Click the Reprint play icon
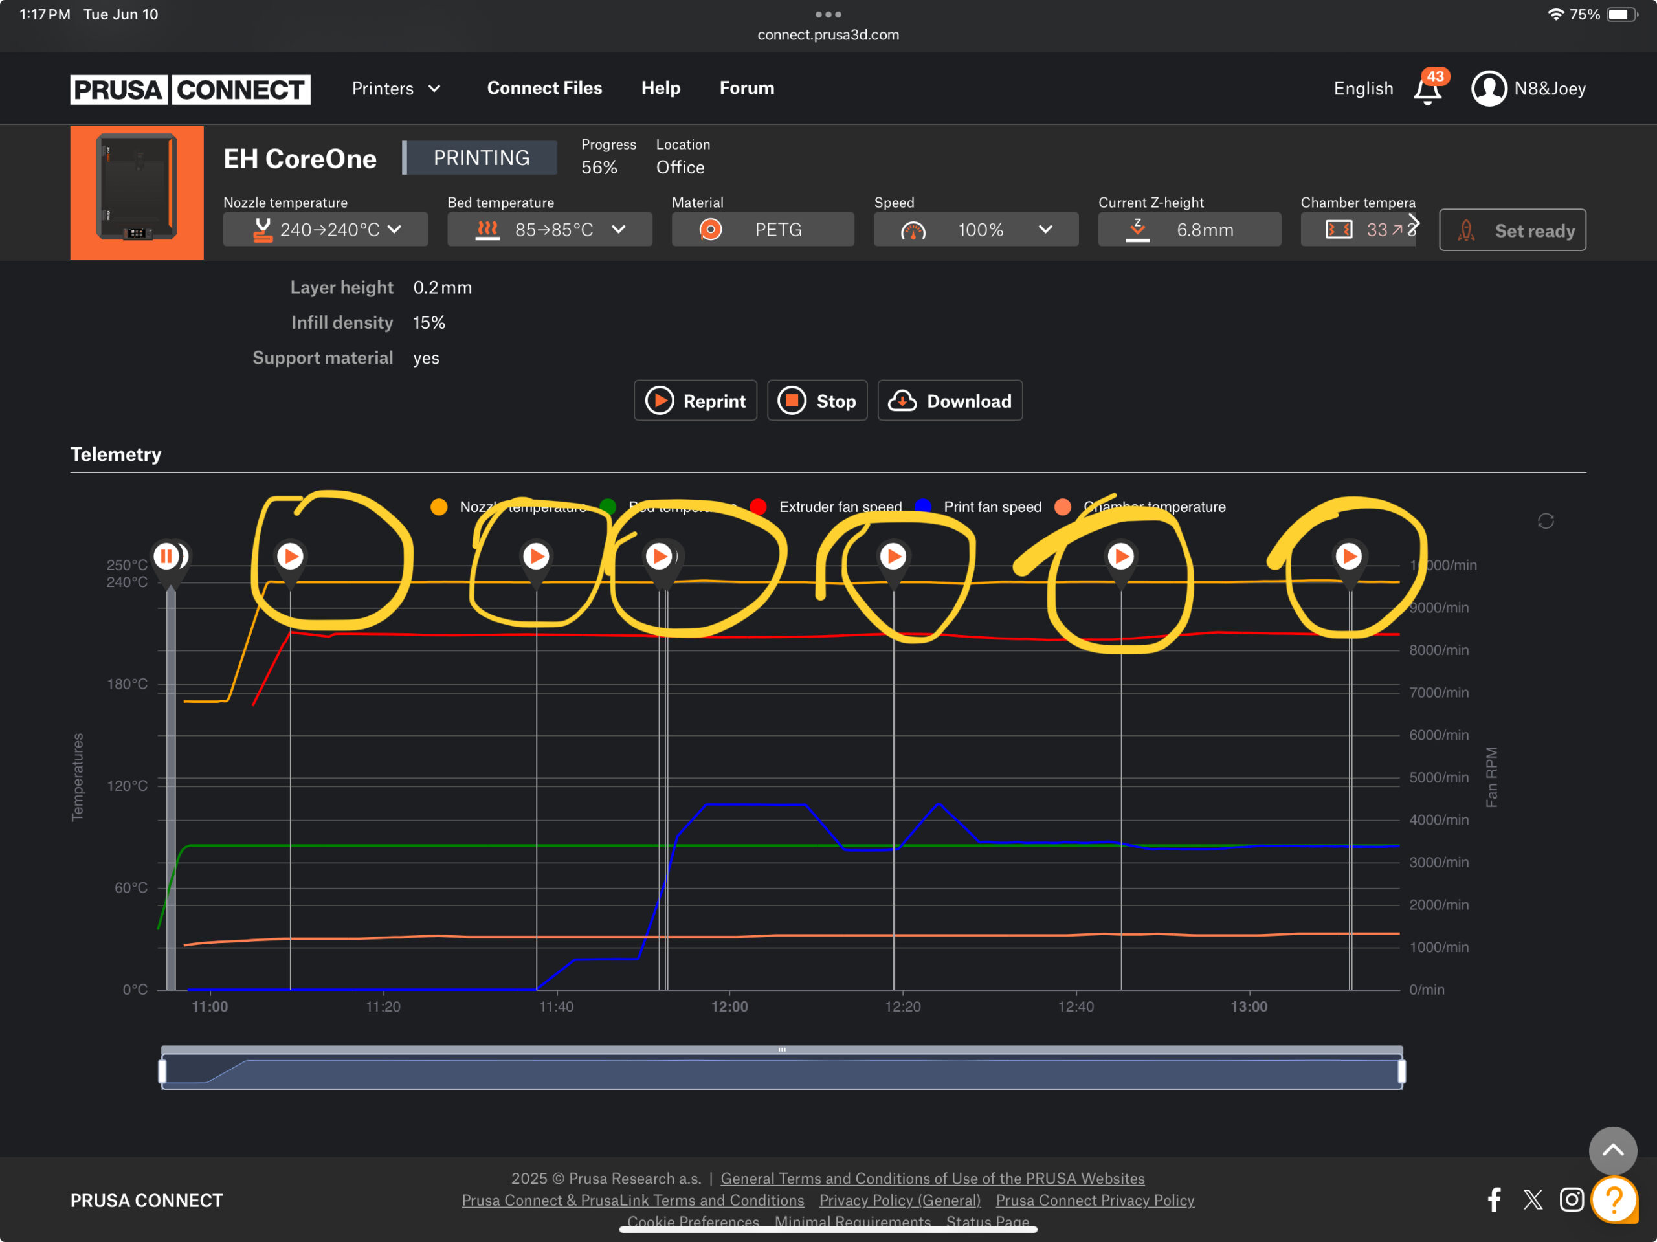 (x=659, y=401)
